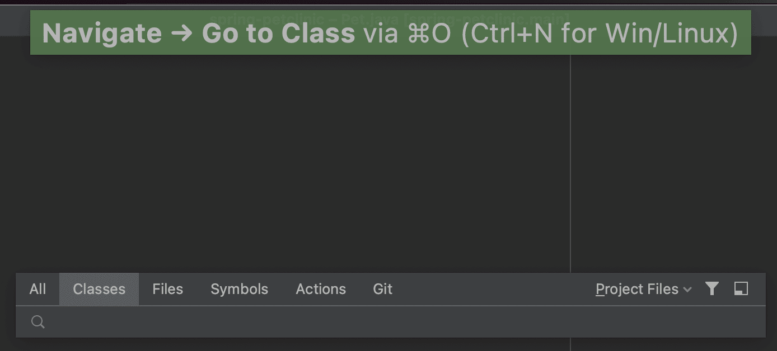Activate the funnel filter for search results
Image resolution: width=777 pixels, height=351 pixels.
click(712, 289)
